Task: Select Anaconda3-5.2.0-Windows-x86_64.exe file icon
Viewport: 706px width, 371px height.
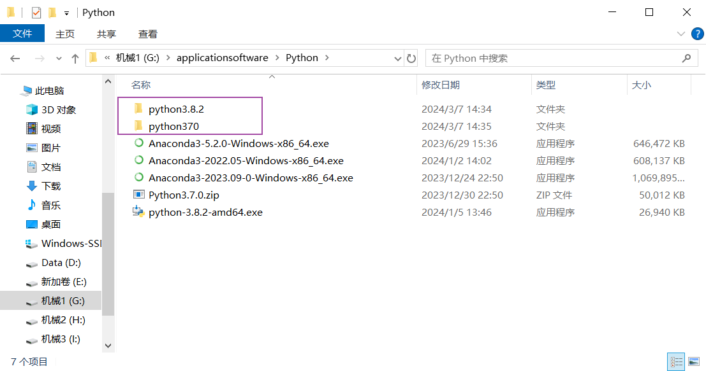Action: [x=138, y=143]
